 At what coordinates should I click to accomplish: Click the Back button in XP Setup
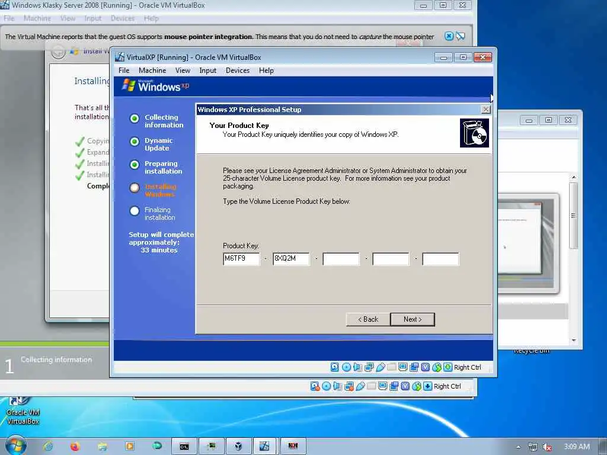[x=368, y=319]
